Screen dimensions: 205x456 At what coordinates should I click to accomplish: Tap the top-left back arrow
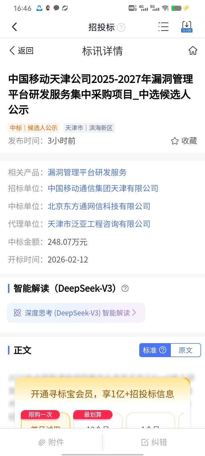(15, 27)
